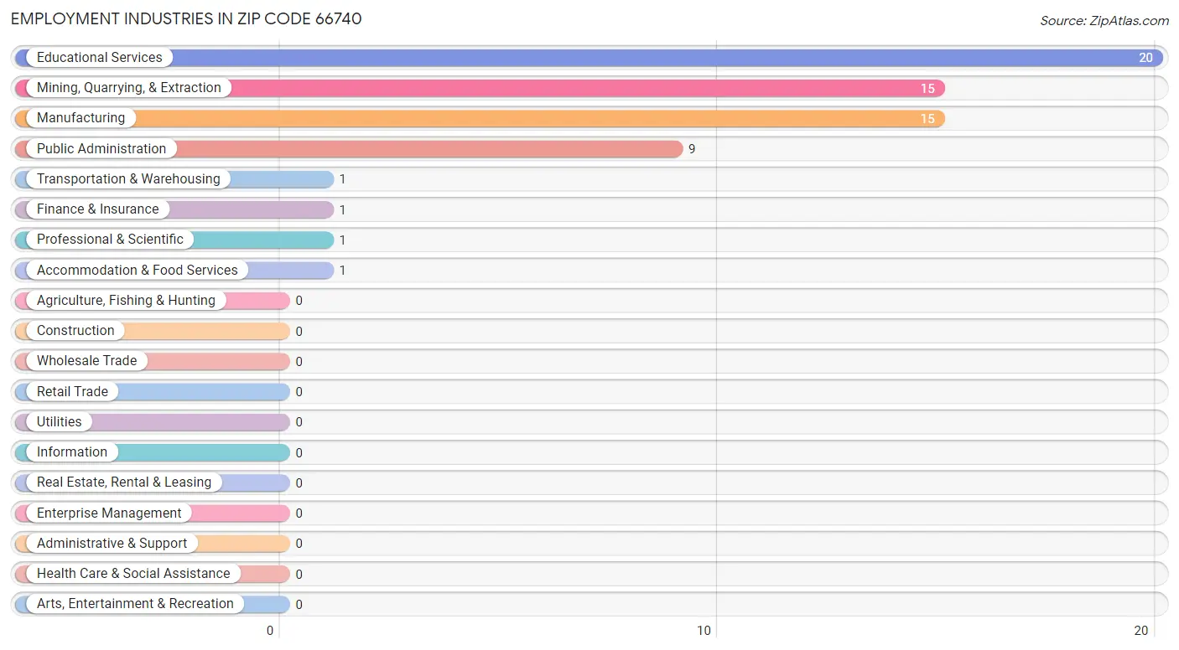Click the orange dot before Manufacturing

pos(23,118)
